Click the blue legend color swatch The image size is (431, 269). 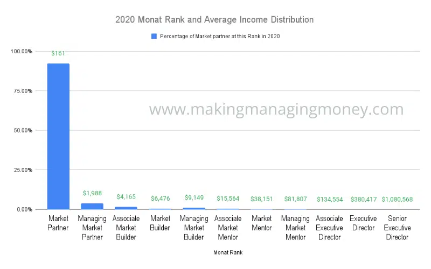coord(154,36)
